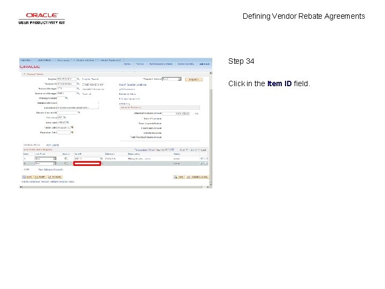The image size is (385, 289).
Task: Open the Main Menu
Action: coord(45,60)
